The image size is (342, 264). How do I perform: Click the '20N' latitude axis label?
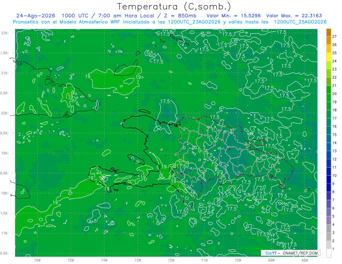coord(5,113)
